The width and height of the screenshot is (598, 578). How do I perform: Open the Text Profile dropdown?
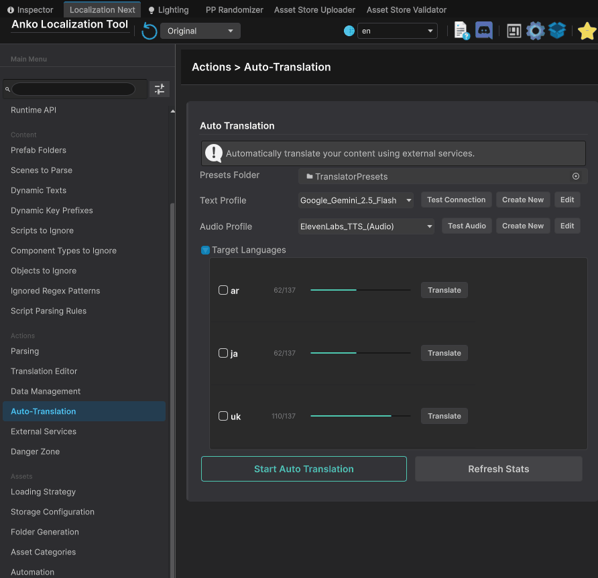[x=356, y=200]
